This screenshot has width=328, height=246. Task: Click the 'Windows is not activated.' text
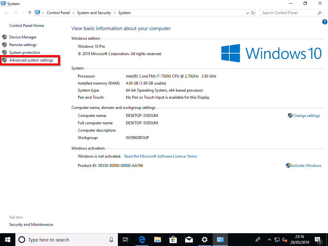[99, 156]
